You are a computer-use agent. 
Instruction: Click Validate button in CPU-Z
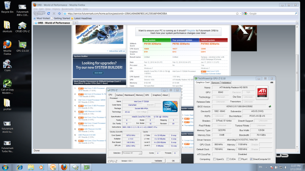pyautogui.click(x=158, y=161)
